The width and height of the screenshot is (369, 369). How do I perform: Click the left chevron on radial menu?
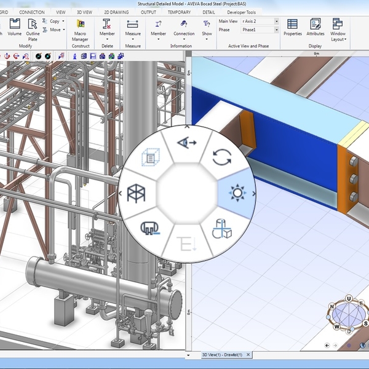tap(121, 194)
